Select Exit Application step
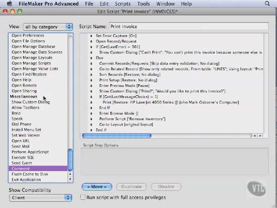This screenshot has width=277, height=208. (38, 179)
